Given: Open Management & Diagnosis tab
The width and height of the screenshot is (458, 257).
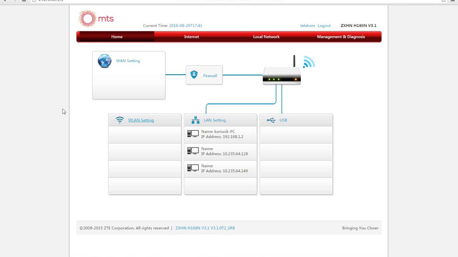Looking at the screenshot, I should coord(341,37).
